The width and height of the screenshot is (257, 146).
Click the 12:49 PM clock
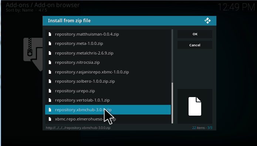pyautogui.click(x=236, y=7)
